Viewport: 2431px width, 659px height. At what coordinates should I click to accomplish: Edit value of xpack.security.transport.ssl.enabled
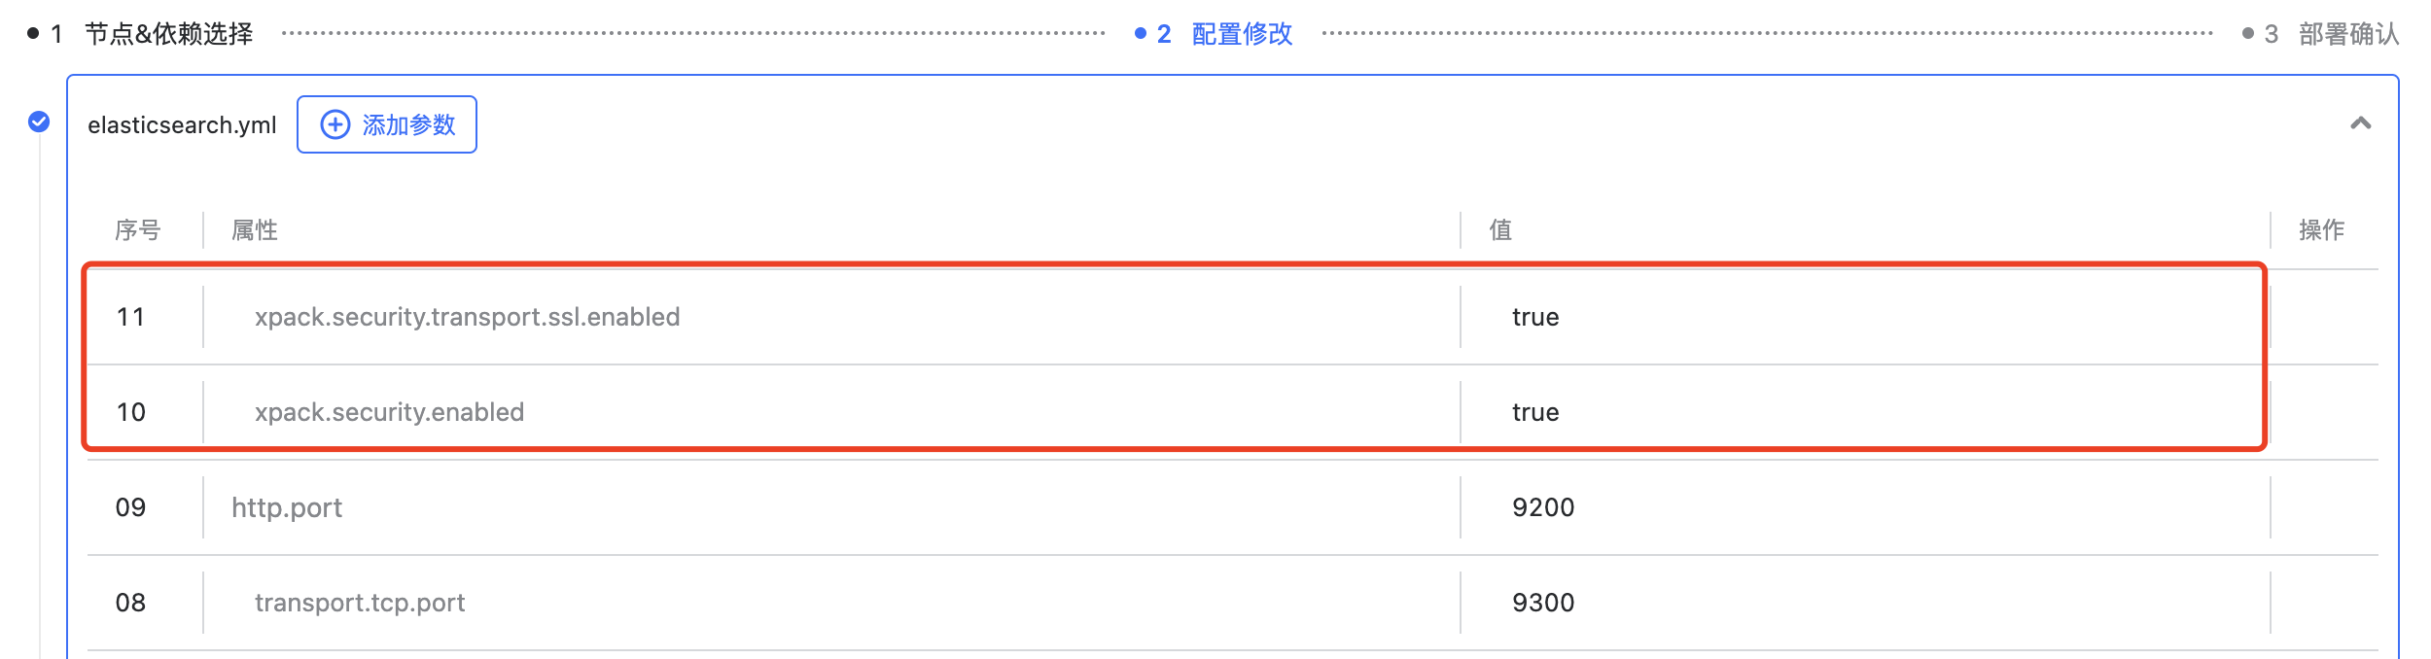tap(1865, 317)
